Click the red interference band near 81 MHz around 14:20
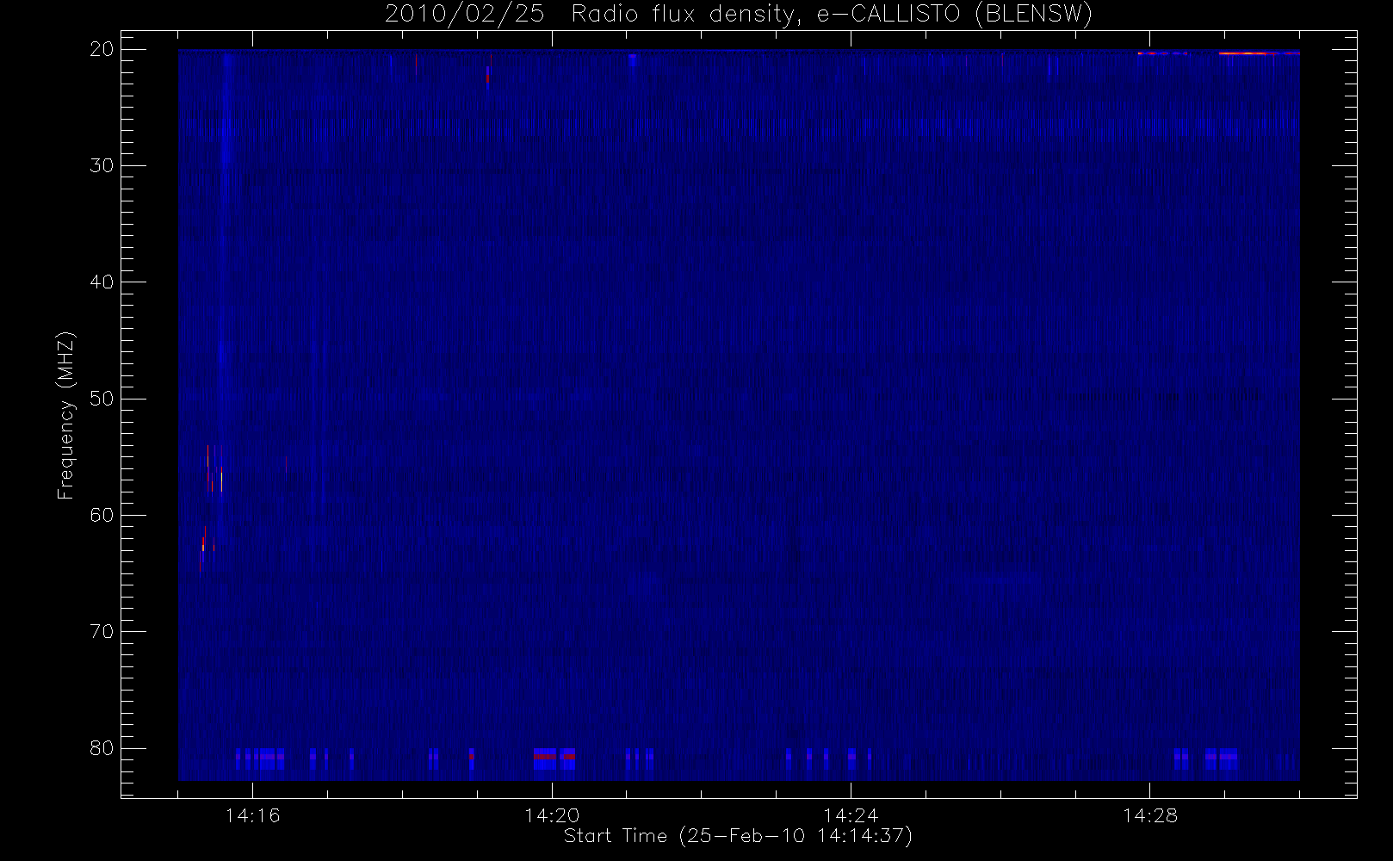 click(554, 756)
